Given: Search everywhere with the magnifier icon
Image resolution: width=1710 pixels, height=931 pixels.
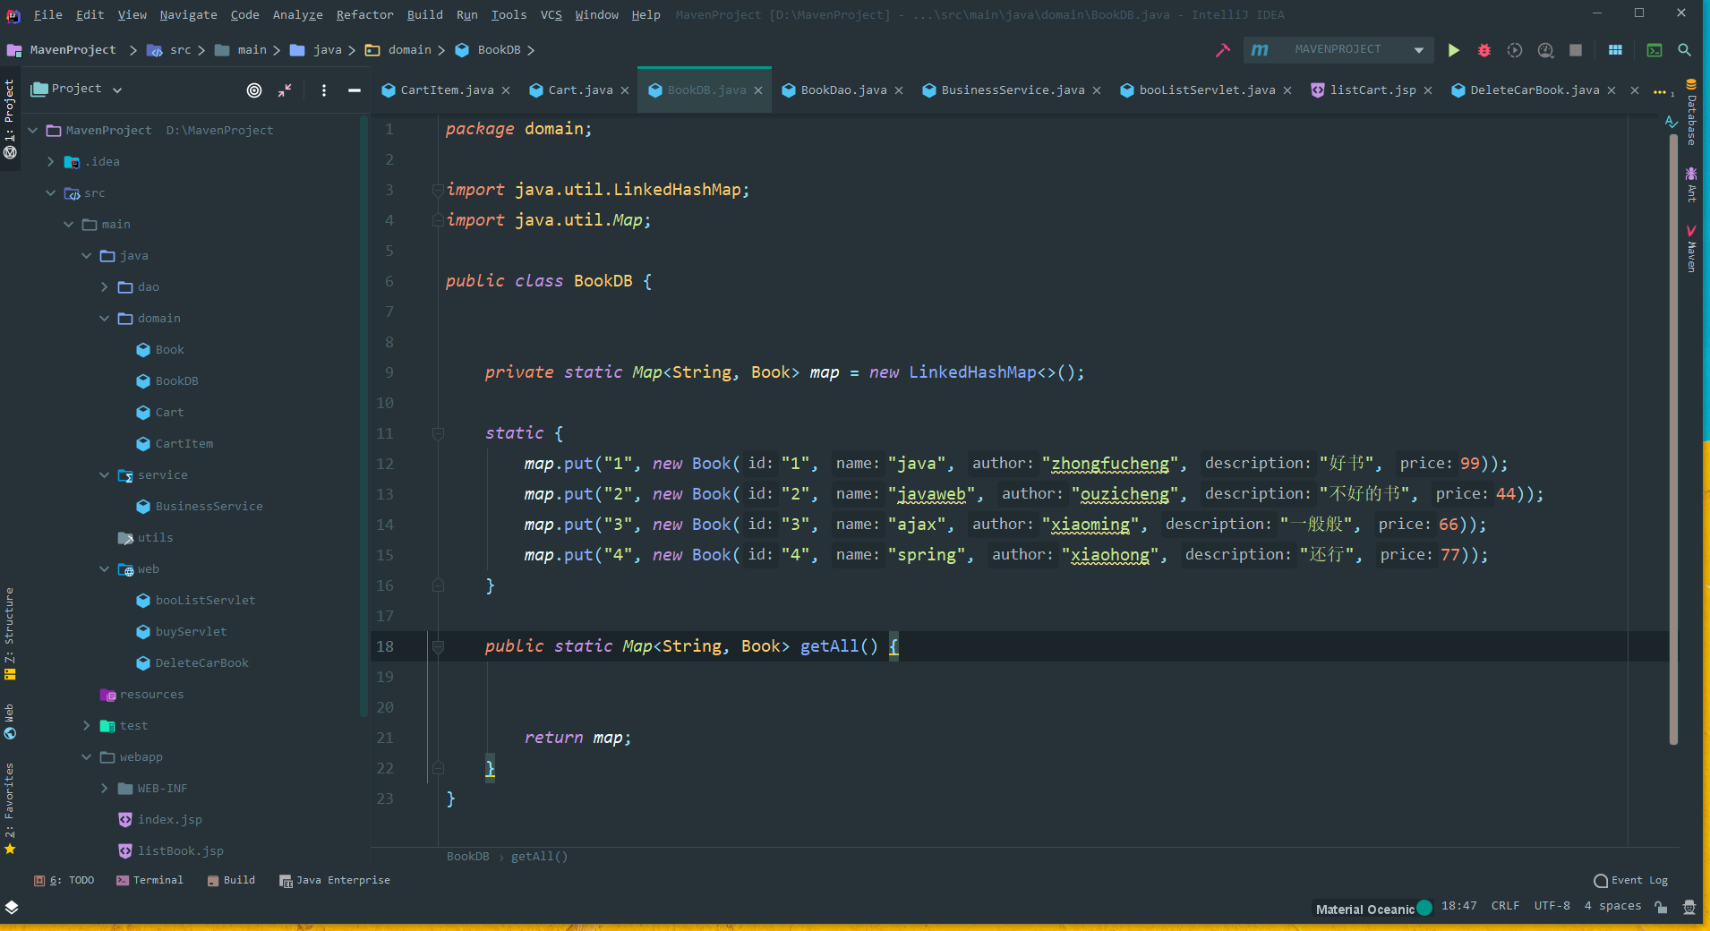Looking at the screenshot, I should 1686,50.
